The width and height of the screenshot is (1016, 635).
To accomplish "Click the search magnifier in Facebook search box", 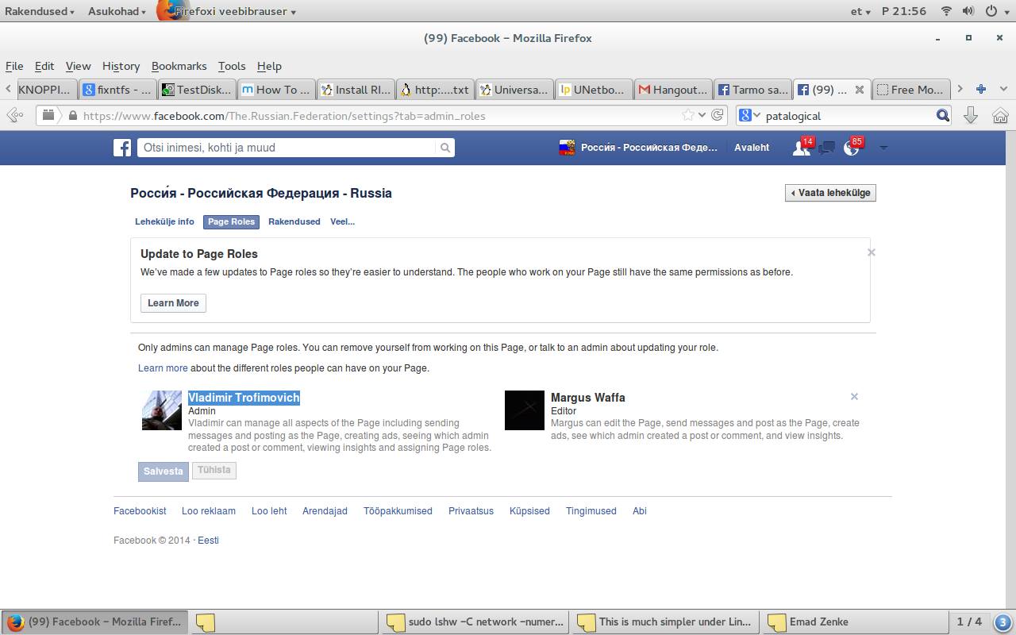I will 445,148.
